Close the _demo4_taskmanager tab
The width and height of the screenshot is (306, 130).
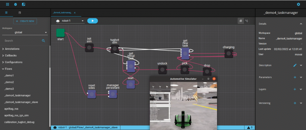(x=75, y=13)
